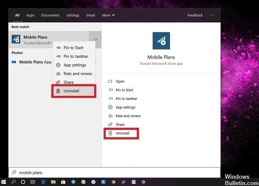Open App settings in details pane
The image size is (259, 186).
122,107
